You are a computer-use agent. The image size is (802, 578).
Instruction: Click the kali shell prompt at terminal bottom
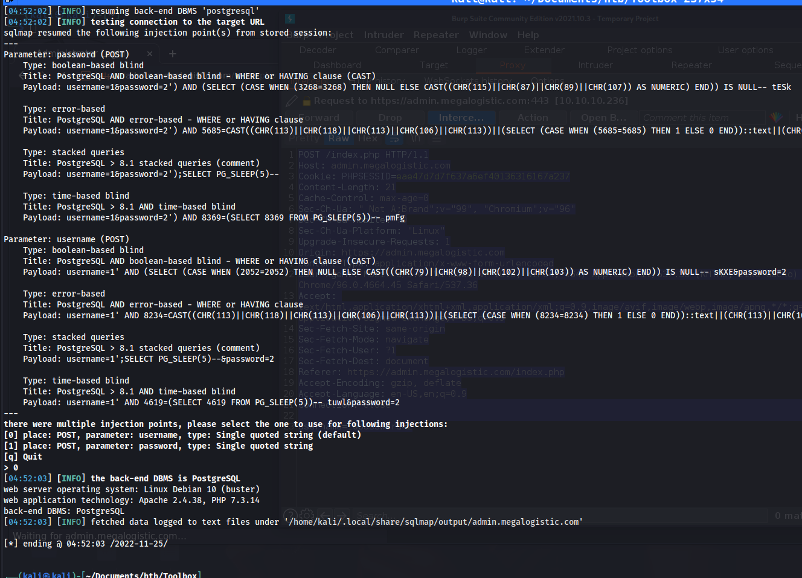tap(103, 574)
